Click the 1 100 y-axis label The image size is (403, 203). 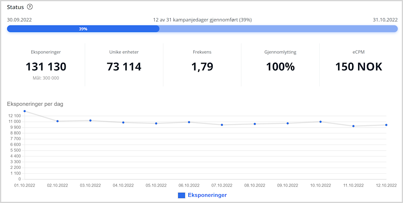click(15, 173)
